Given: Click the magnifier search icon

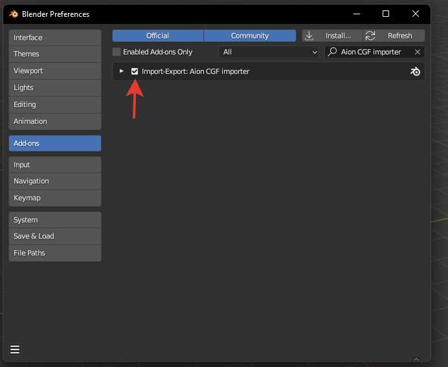Looking at the screenshot, I should click(332, 52).
